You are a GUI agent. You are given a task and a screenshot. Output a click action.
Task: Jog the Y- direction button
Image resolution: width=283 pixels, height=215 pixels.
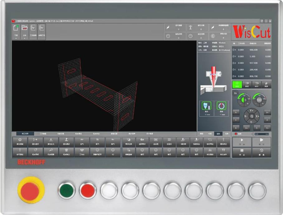point(252,122)
